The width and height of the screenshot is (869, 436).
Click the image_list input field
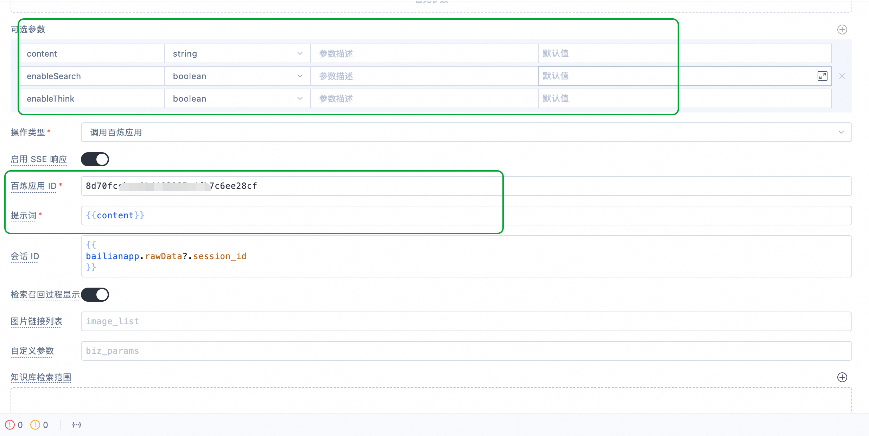click(x=466, y=321)
